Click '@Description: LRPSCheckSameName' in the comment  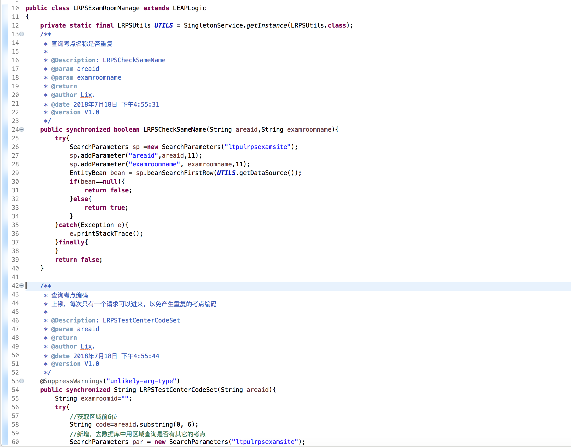[x=108, y=60]
